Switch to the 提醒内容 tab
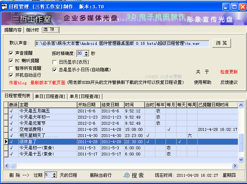The image size is (247, 184). click(13, 30)
